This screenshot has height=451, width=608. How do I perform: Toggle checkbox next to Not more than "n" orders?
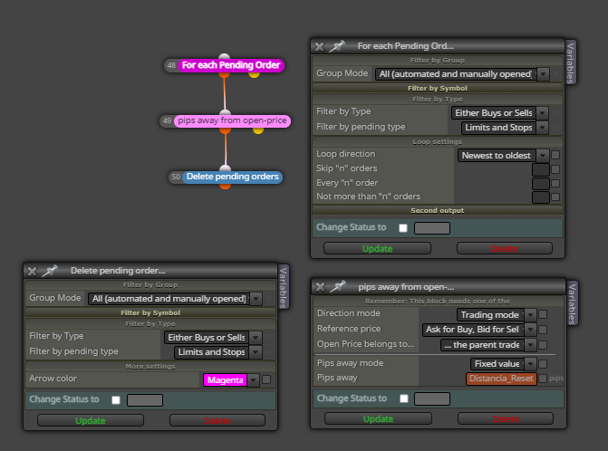[x=555, y=197]
